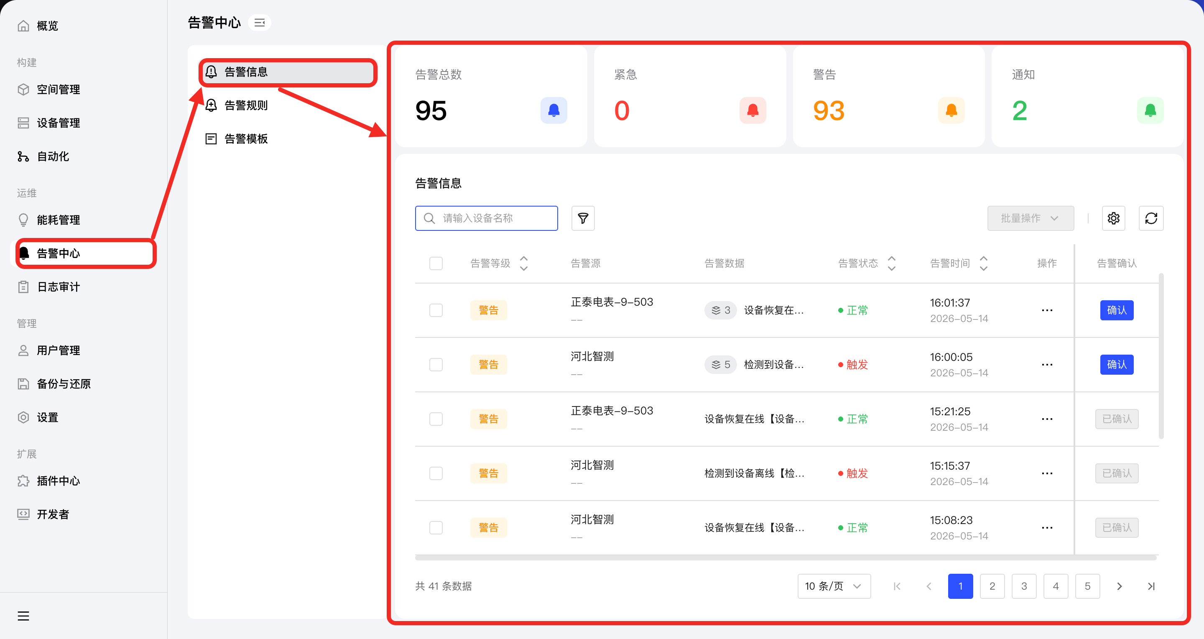Confirm the 16:01:37 alarm with 确认
The height and width of the screenshot is (639, 1204).
(1116, 310)
